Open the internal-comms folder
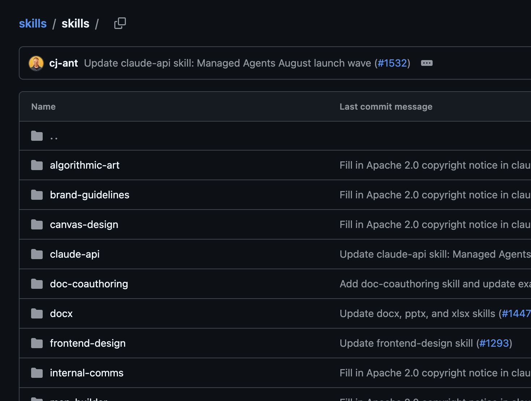The width and height of the screenshot is (531, 401). coord(87,373)
